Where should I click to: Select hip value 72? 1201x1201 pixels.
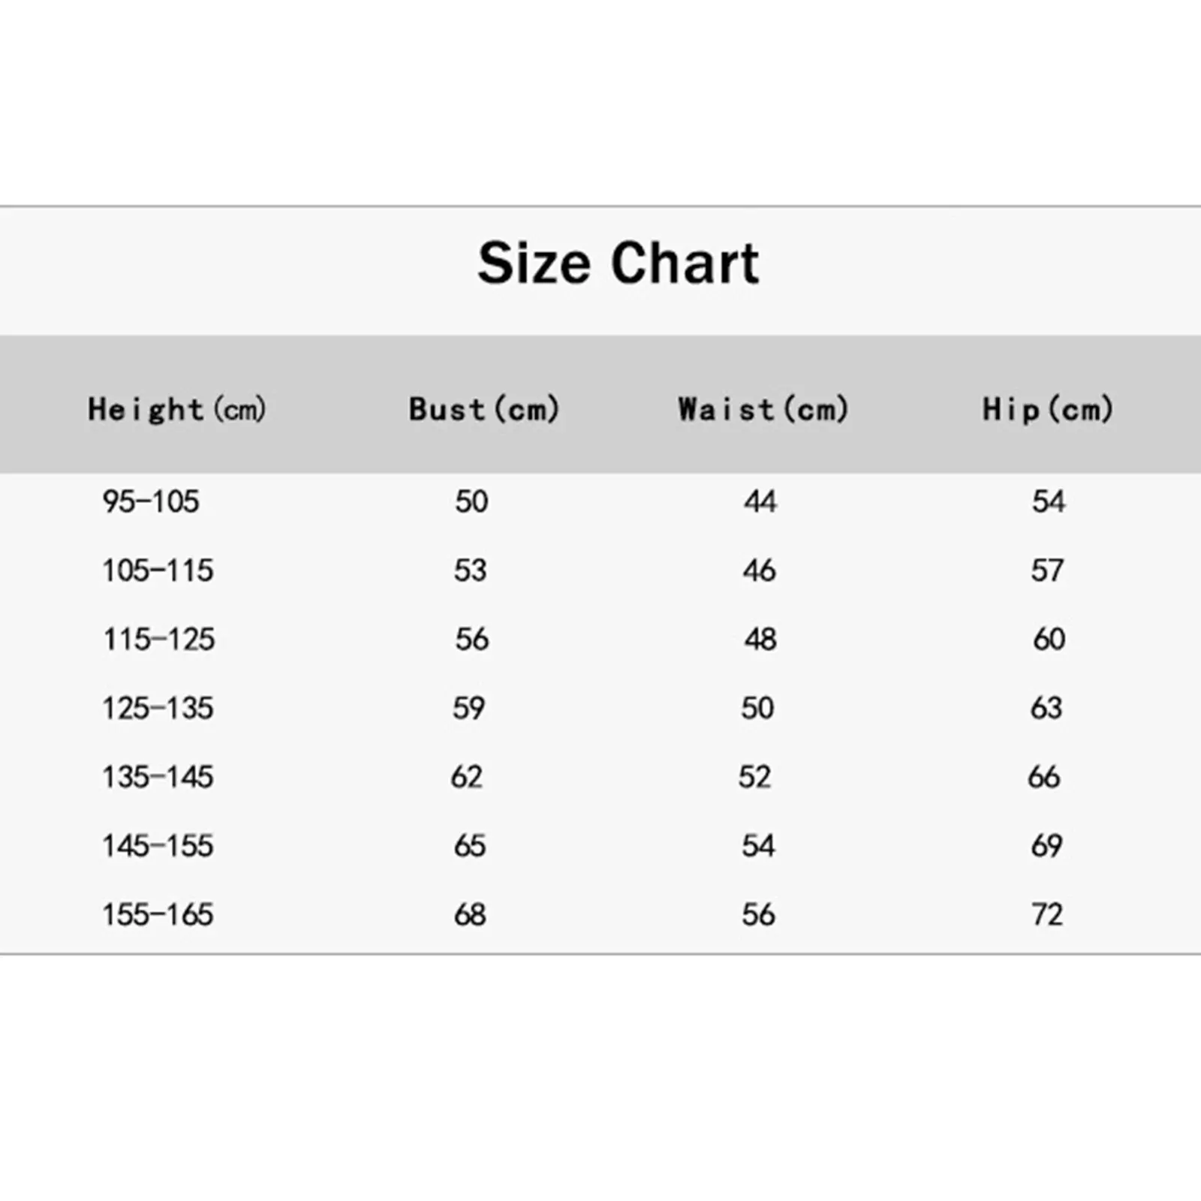pyautogui.click(x=1047, y=914)
